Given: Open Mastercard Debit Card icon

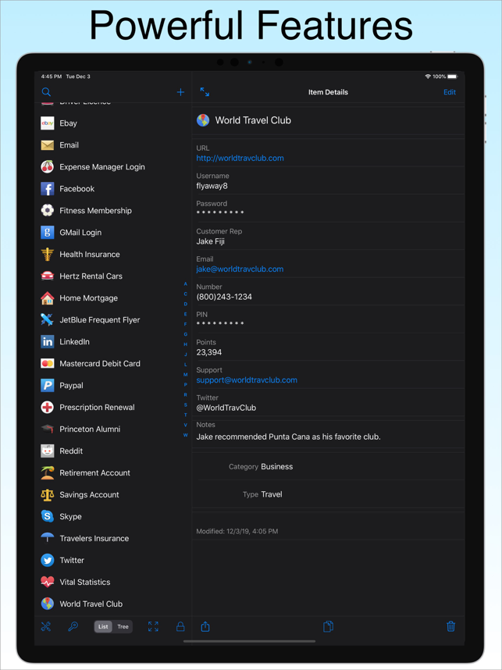Looking at the screenshot, I should (x=48, y=363).
